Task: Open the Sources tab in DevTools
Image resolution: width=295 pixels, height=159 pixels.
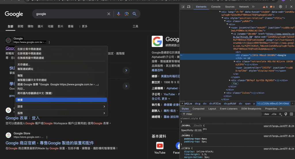Action: tap(230, 7)
